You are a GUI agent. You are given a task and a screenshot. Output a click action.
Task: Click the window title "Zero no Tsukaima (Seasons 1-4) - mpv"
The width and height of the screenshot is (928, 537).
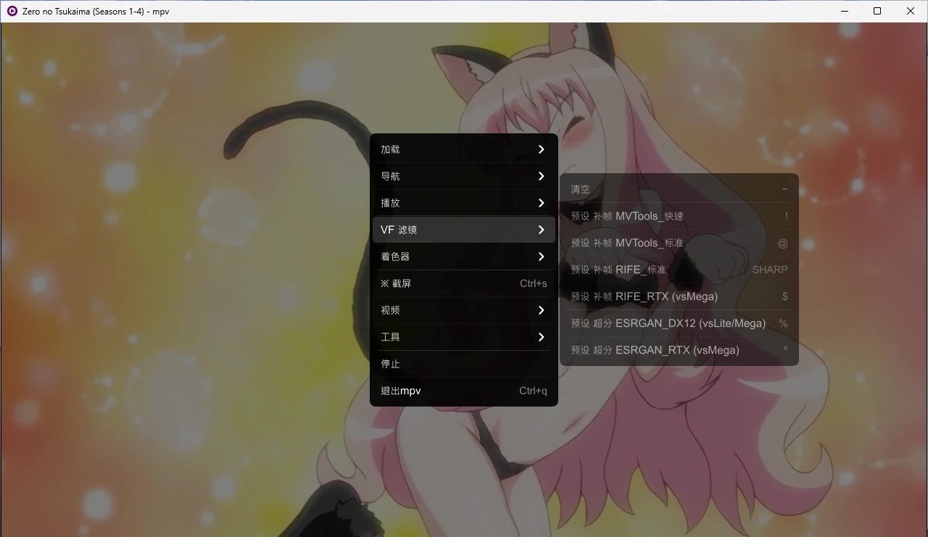click(x=96, y=12)
